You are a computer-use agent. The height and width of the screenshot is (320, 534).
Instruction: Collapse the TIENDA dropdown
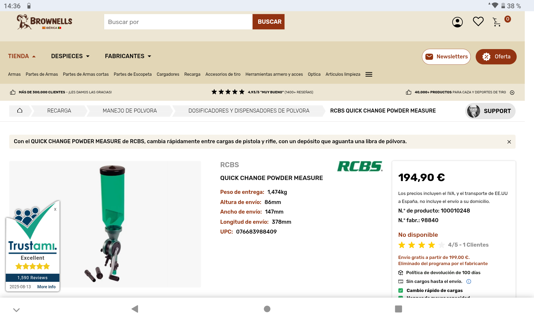click(22, 56)
